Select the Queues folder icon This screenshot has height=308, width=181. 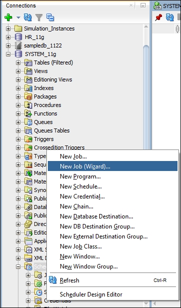pyautogui.click(x=28, y=122)
